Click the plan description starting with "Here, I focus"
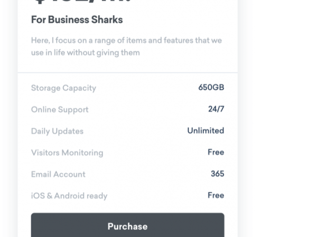Screen dimensions: 317x237 click(x=126, y=46)
